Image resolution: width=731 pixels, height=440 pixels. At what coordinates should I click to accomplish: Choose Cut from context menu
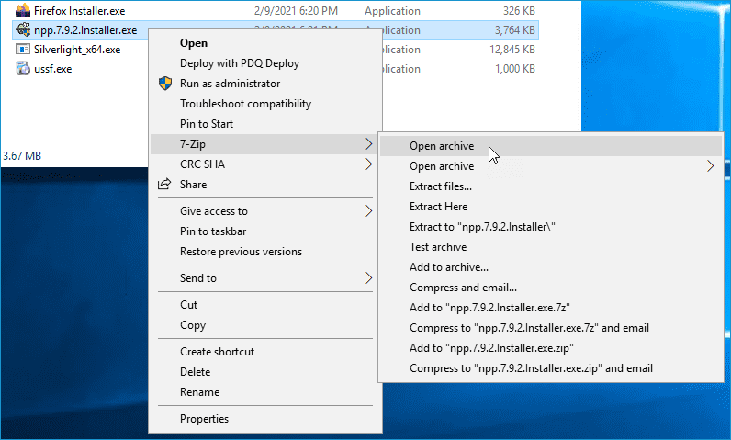pyautogui.click(x=189, y=305)
